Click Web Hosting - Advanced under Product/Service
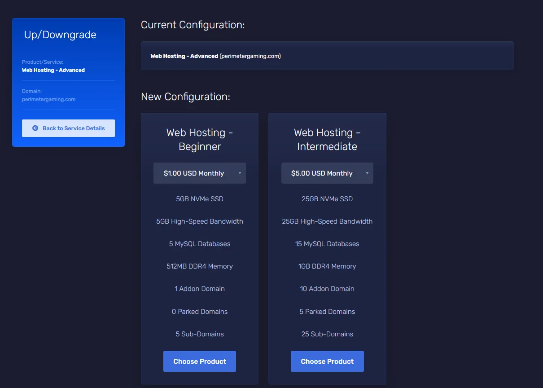This screenshot has width=543, height=388. pyautogui.click(x=53, y=70)
